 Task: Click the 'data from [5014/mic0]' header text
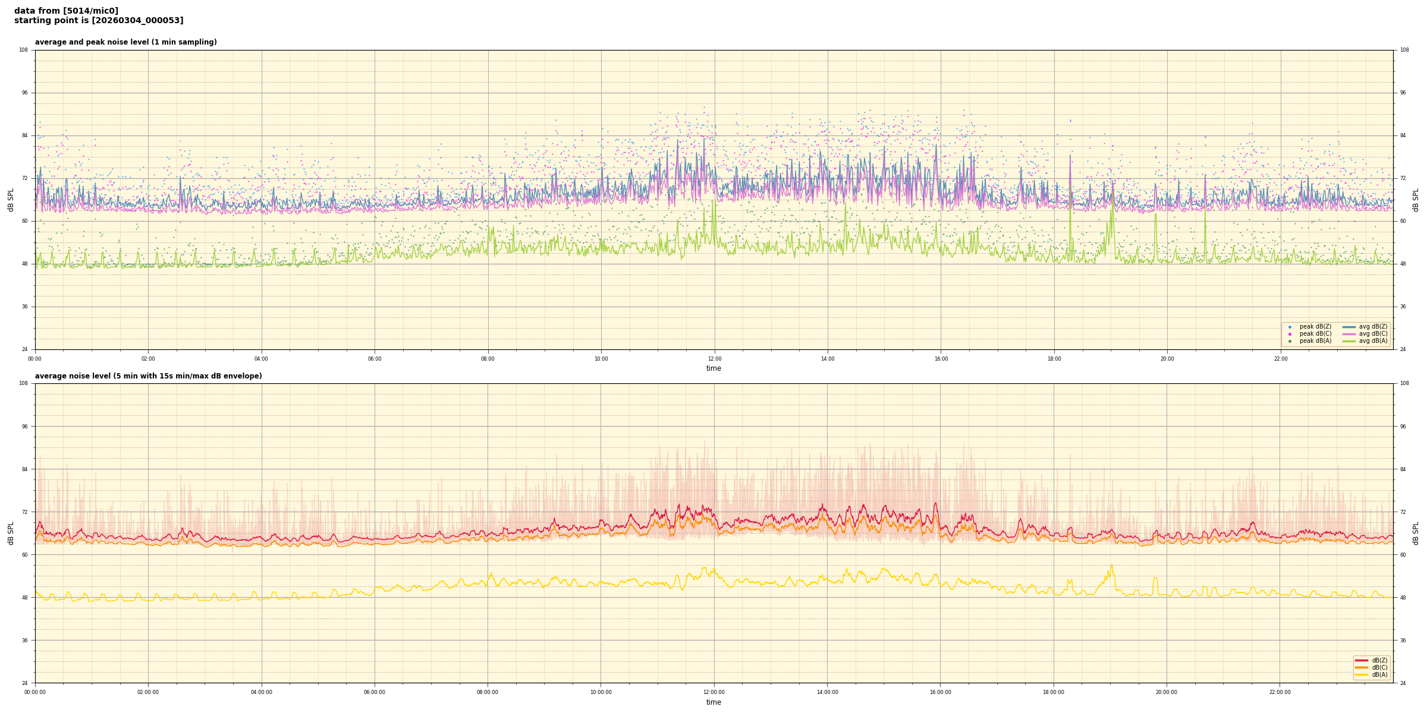(x=66, y=11)
